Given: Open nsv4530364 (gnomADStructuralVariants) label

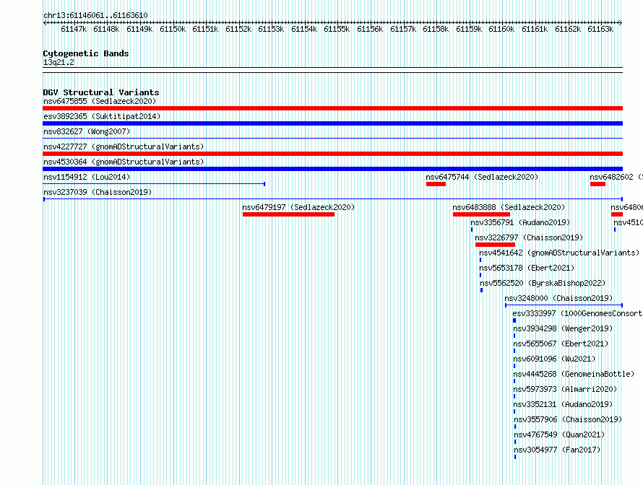Looking at the screenshot, I should tap(124, 162).
